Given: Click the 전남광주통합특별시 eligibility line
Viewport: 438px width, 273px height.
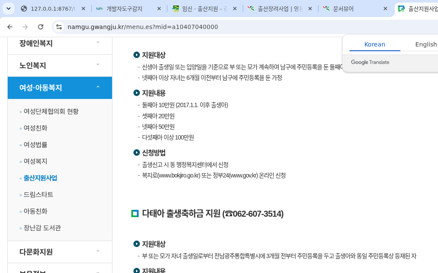Looking at the screenshot, I should pos(279,256).
